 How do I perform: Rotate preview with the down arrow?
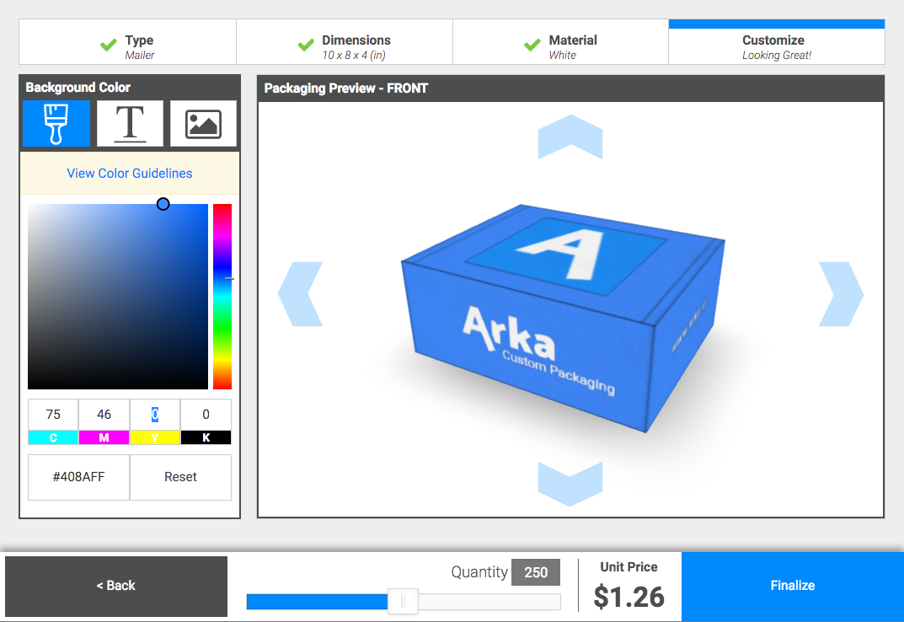tap(570, 484)
